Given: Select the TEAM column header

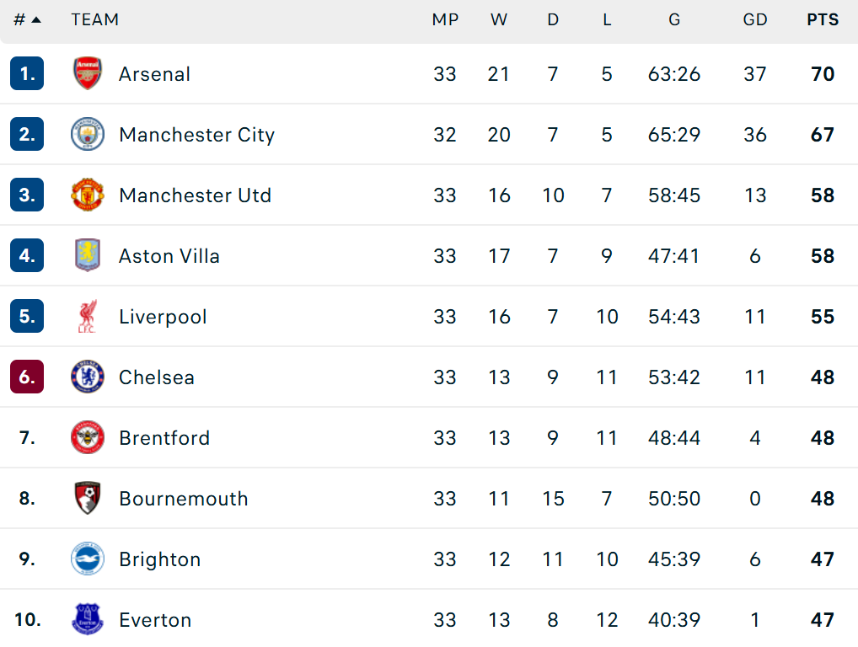Looking at the screenshot, I should [x=94, y=19].
